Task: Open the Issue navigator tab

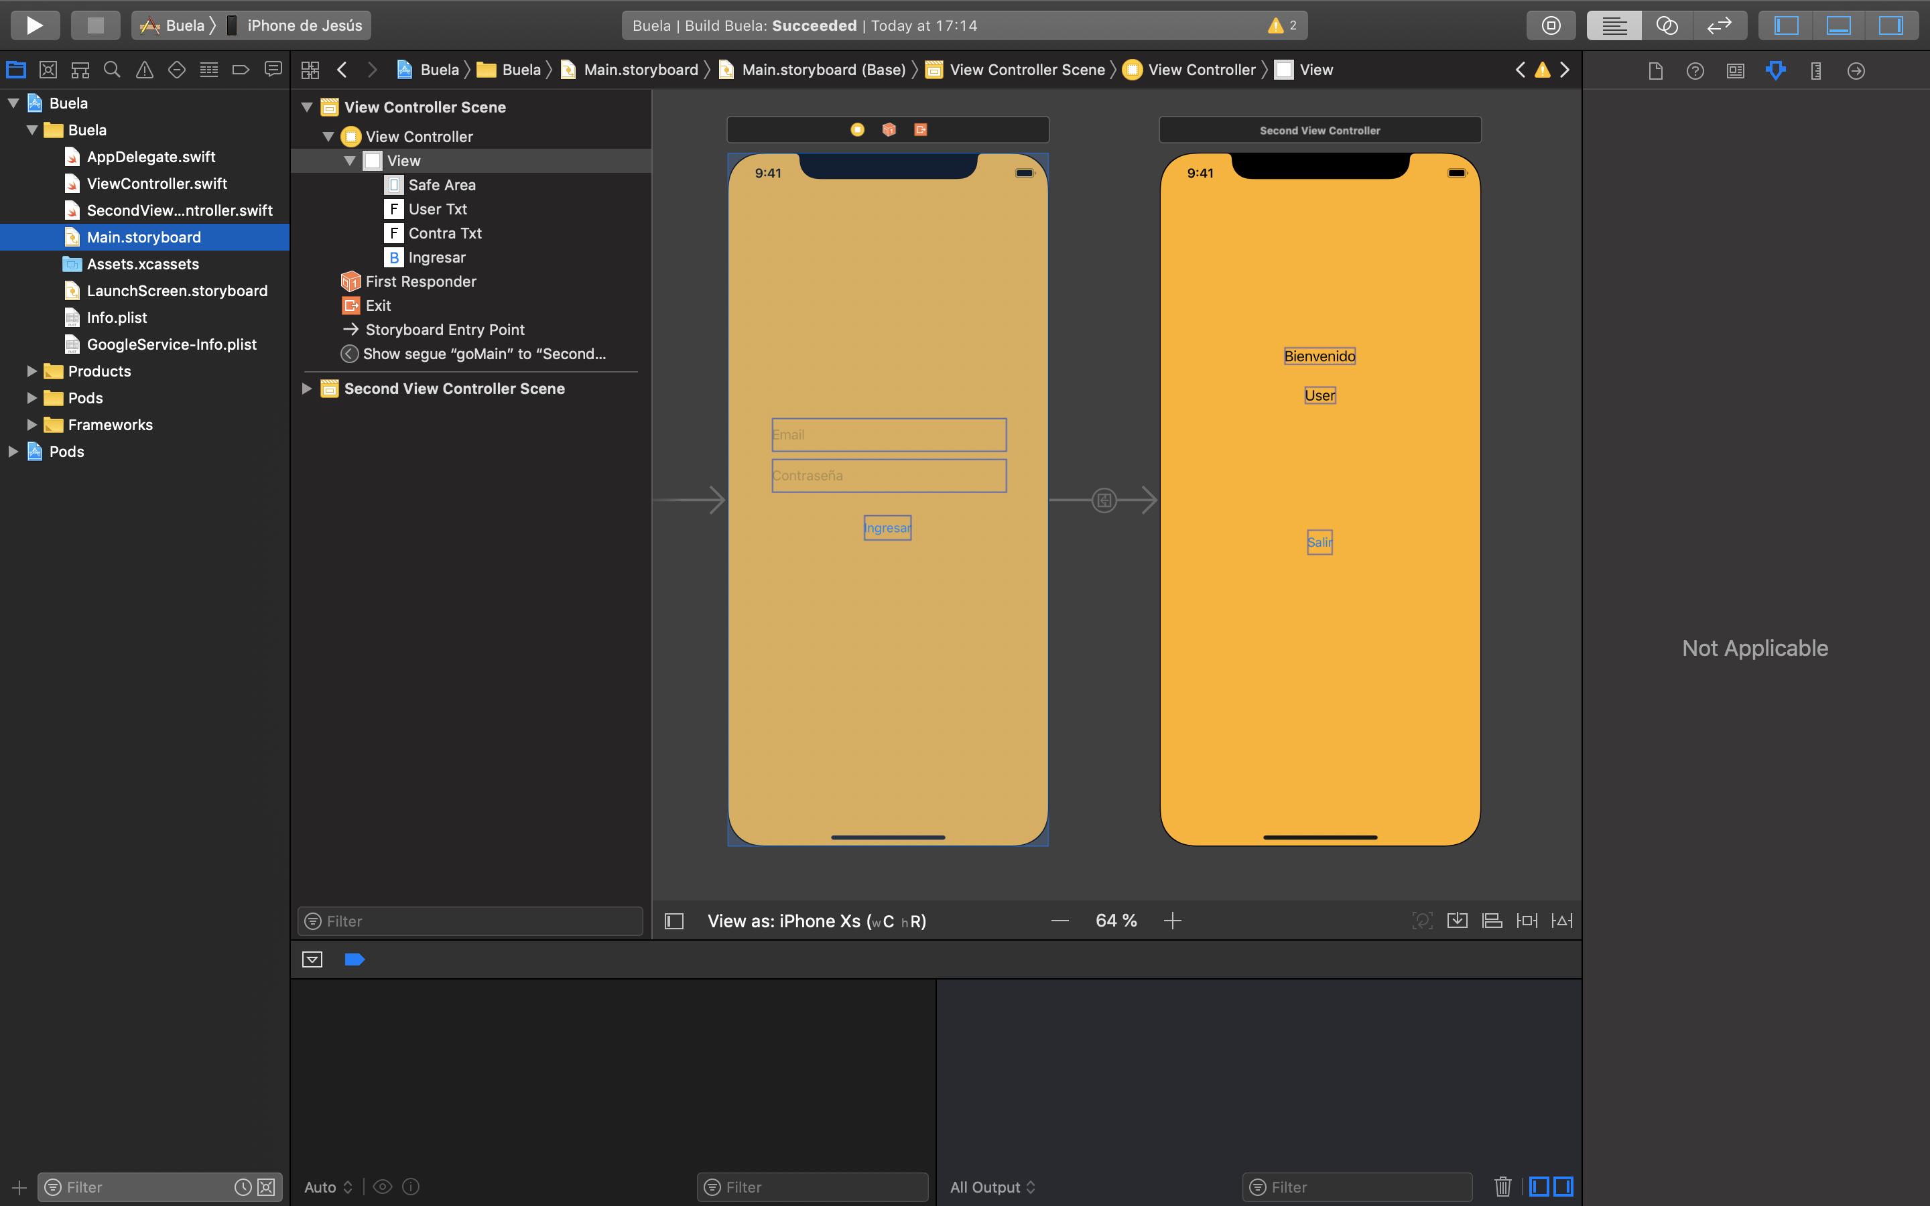Action: (144, 70)
